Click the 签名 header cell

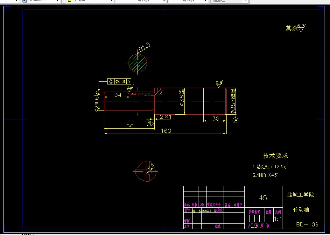(x=227, y=205)
